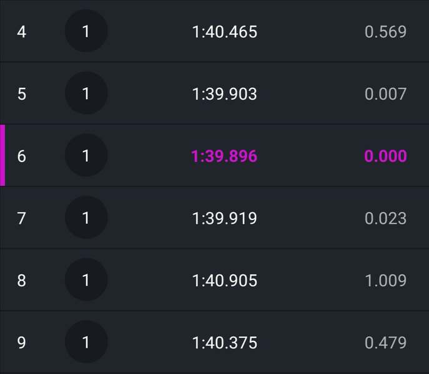Click the circular badge in fastest lap 6 row
The width and height of the screenshot is (429, 374).
click(86, 156)
